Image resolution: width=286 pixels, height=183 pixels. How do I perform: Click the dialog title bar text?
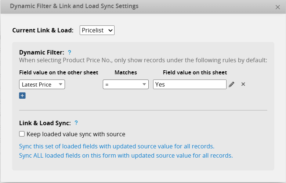click(x=74, y=6)
